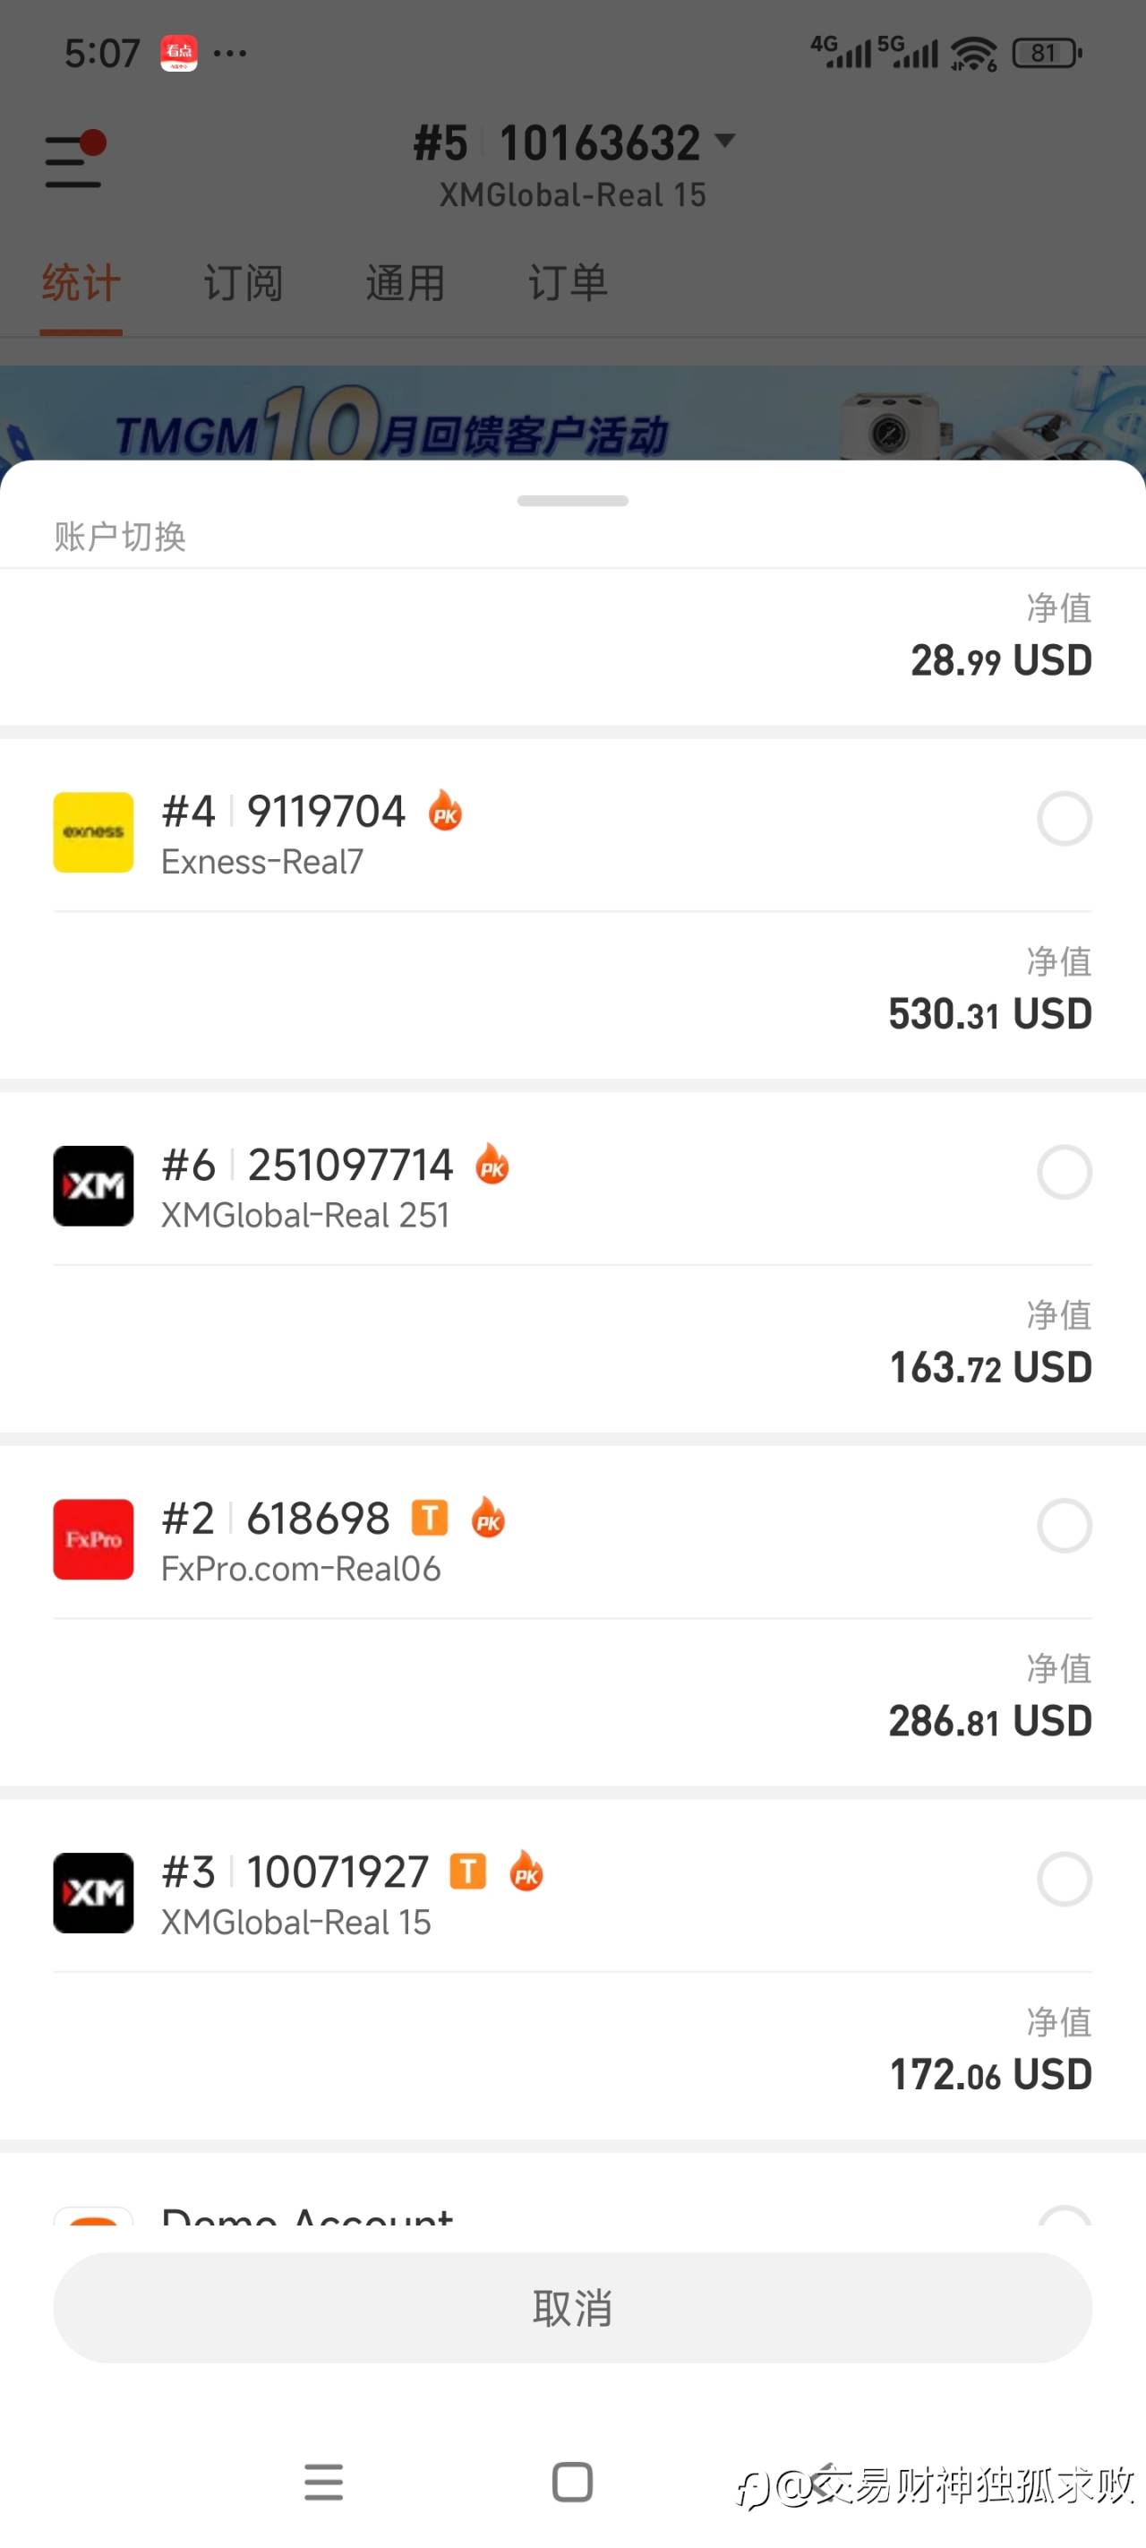Image resolution: width=1146 pixels, height=2548 pixels.
Task: Select the Exness-Real7 account radio button
Action: (1064, 818)
